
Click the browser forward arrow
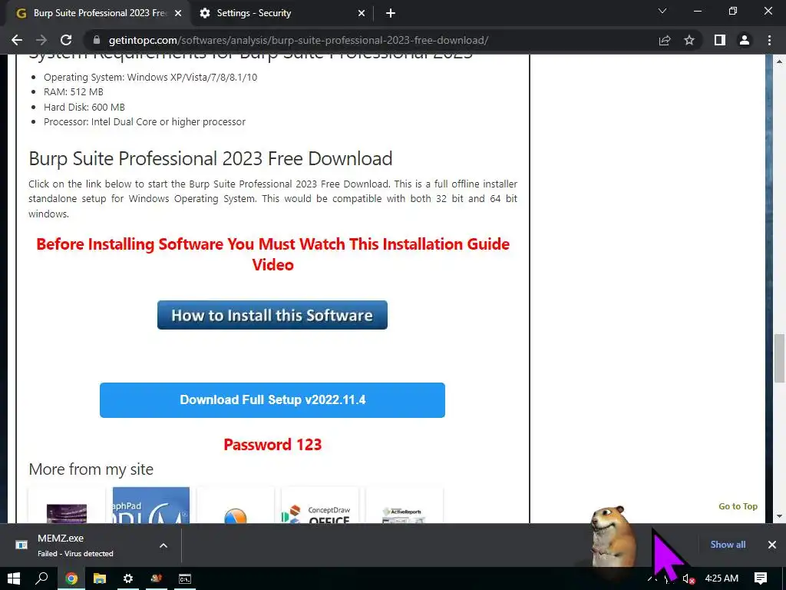pos(41,40)
